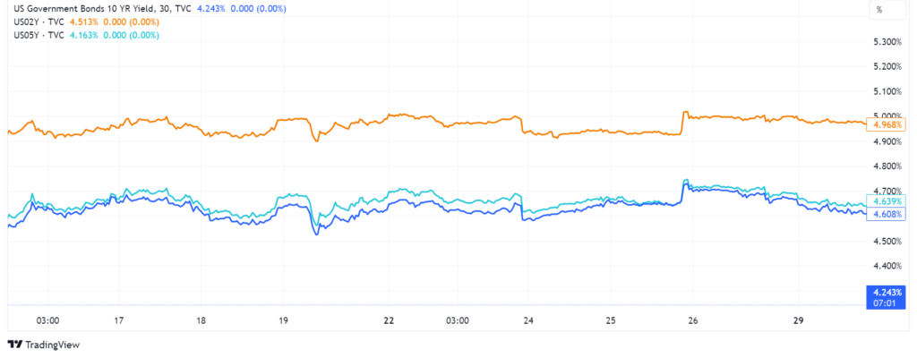Click the teal 4.639% price label
The width and height of the screenshot is (917, 358).
[x=887, y=200]
